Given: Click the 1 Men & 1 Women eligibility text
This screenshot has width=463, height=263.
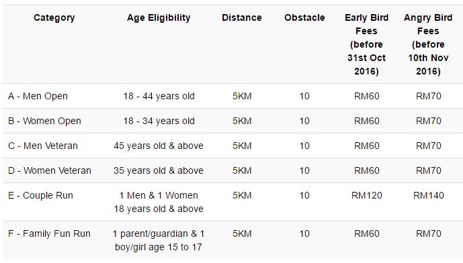Looking at the screenshot, I should coord(159,195).
